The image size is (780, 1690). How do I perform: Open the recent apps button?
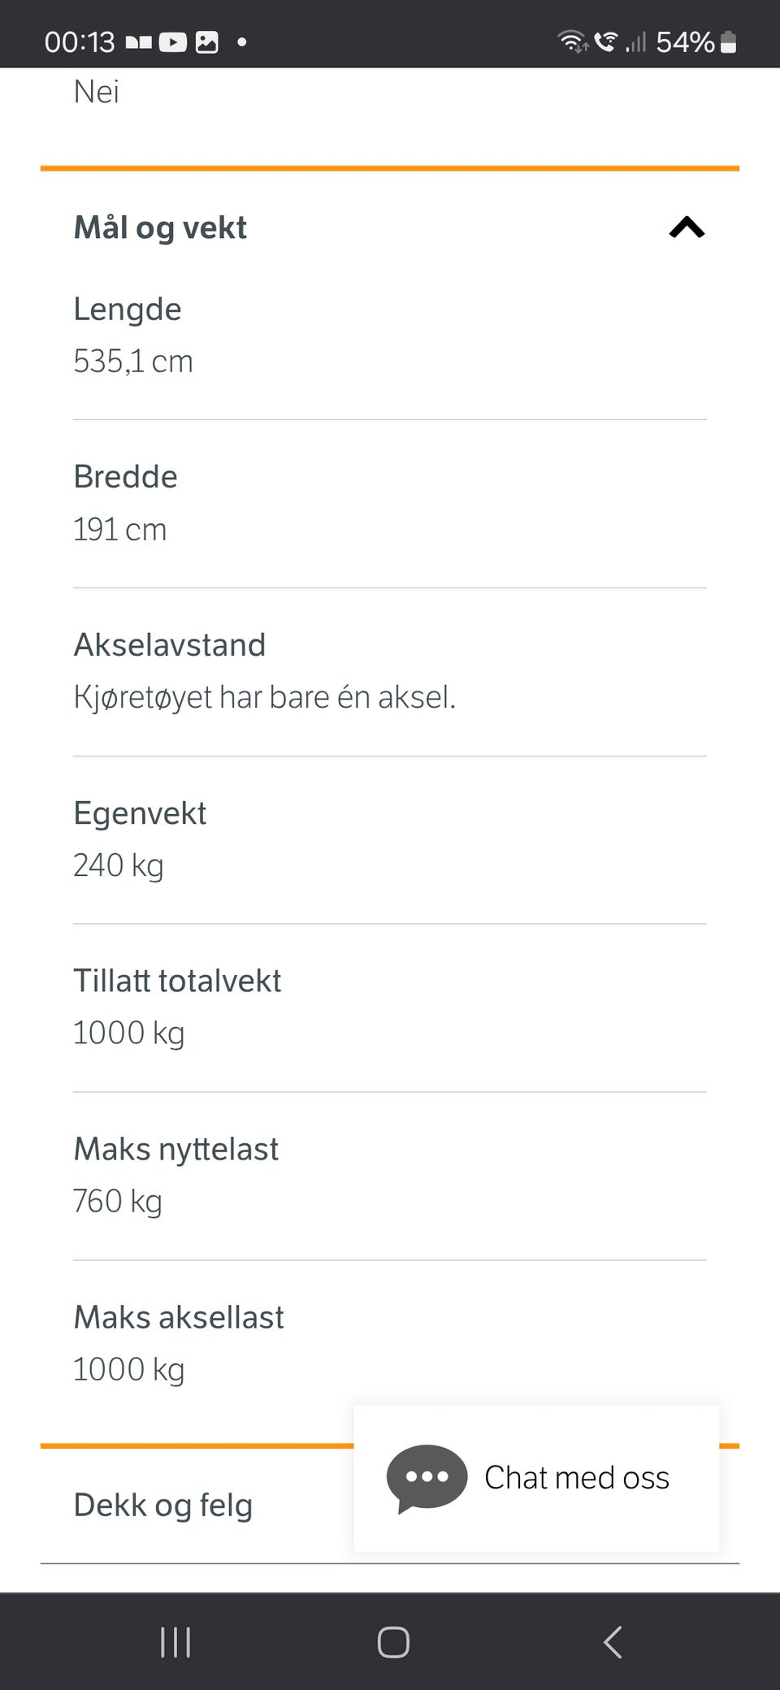175,1642
